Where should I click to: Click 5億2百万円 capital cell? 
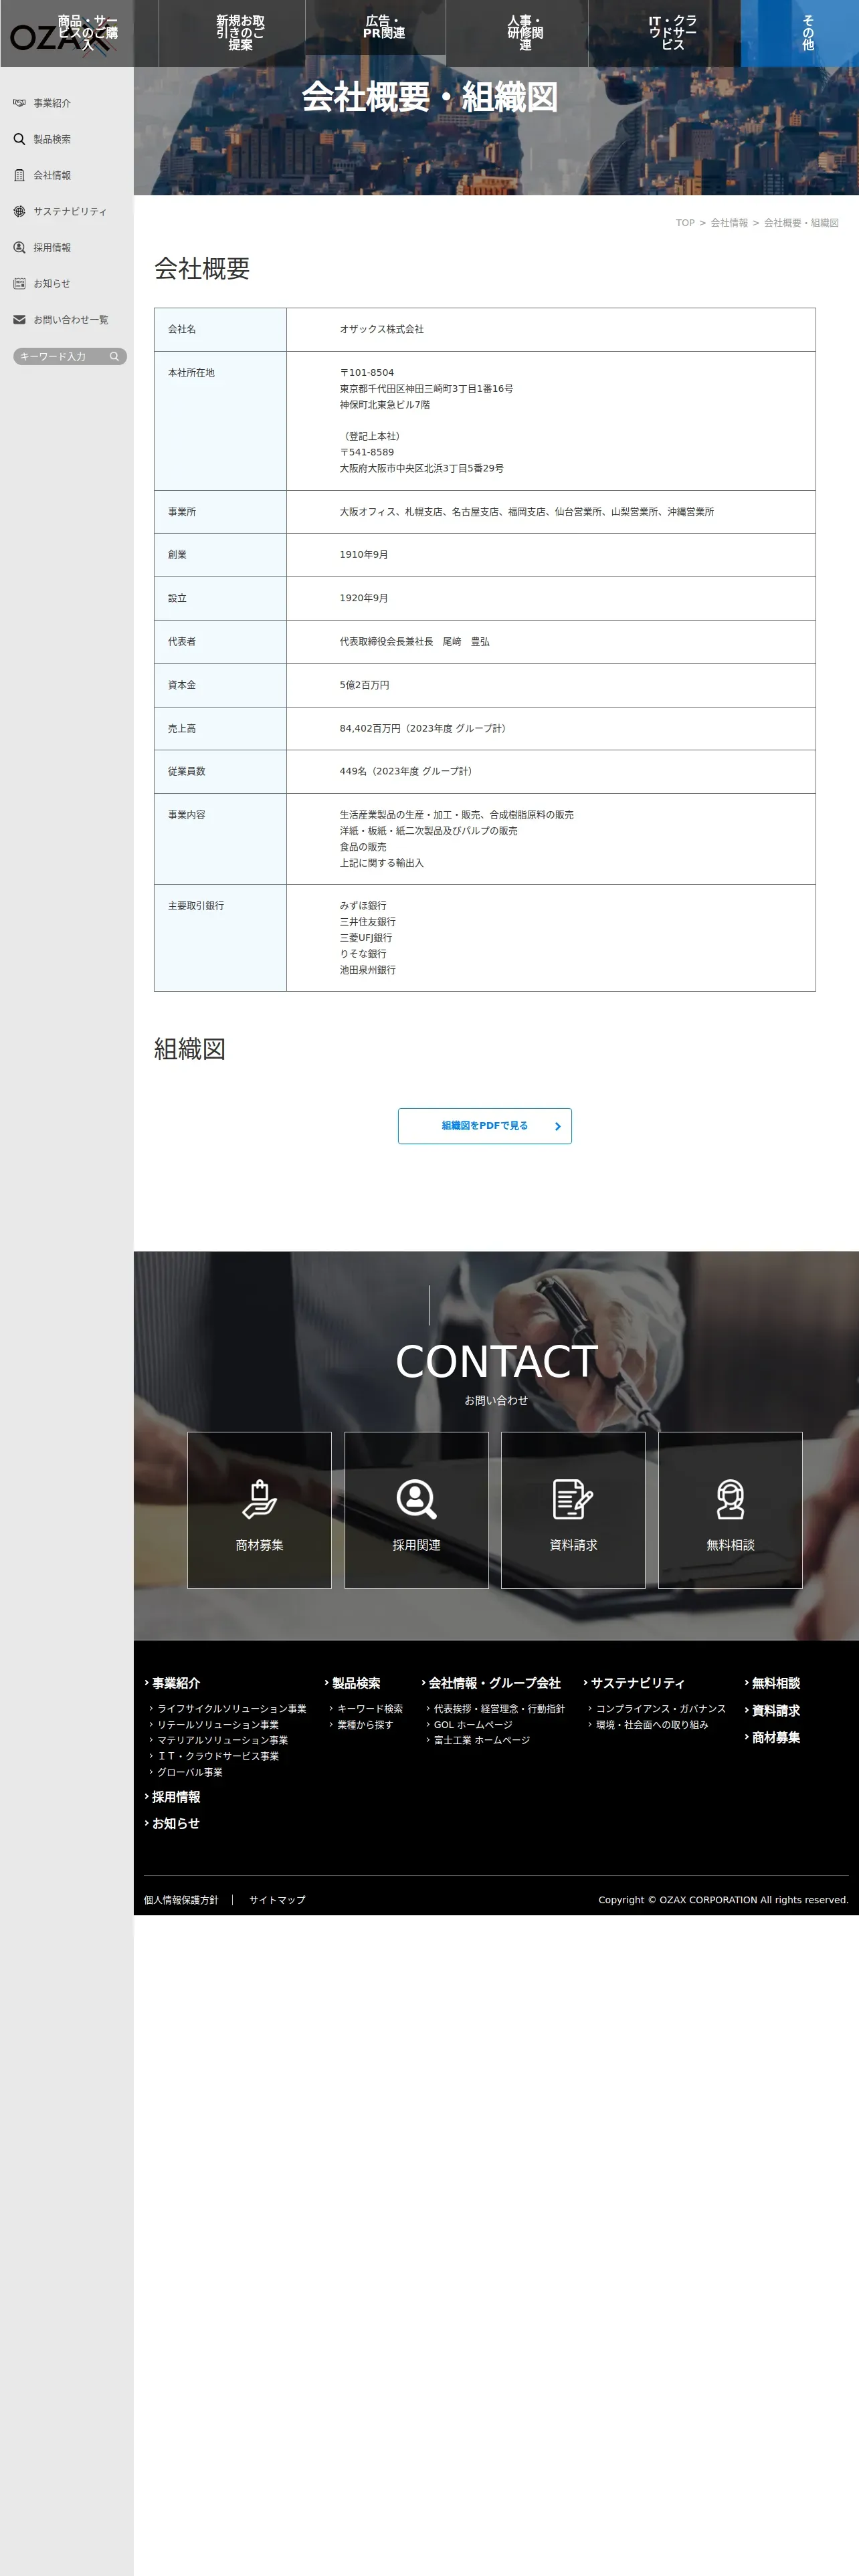click(551, 685)
